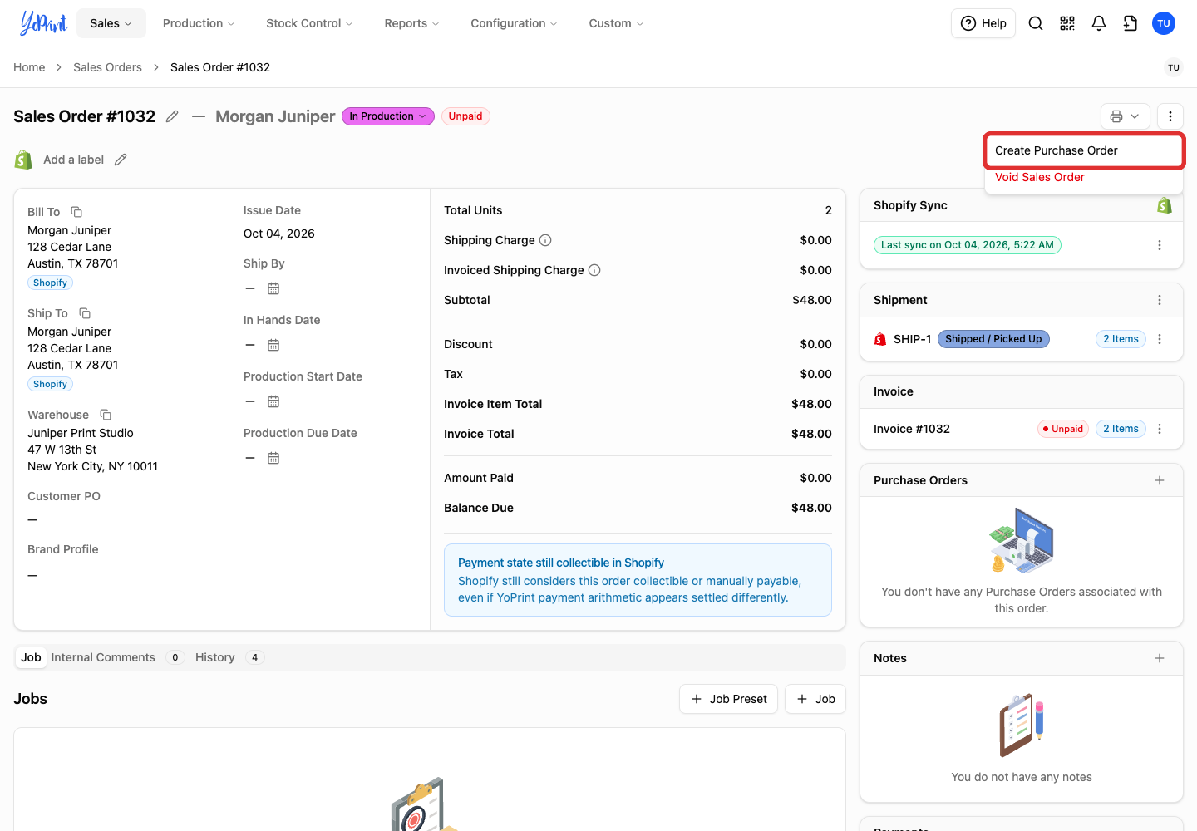Copy the Warehouse address

[x=106, y=415]
